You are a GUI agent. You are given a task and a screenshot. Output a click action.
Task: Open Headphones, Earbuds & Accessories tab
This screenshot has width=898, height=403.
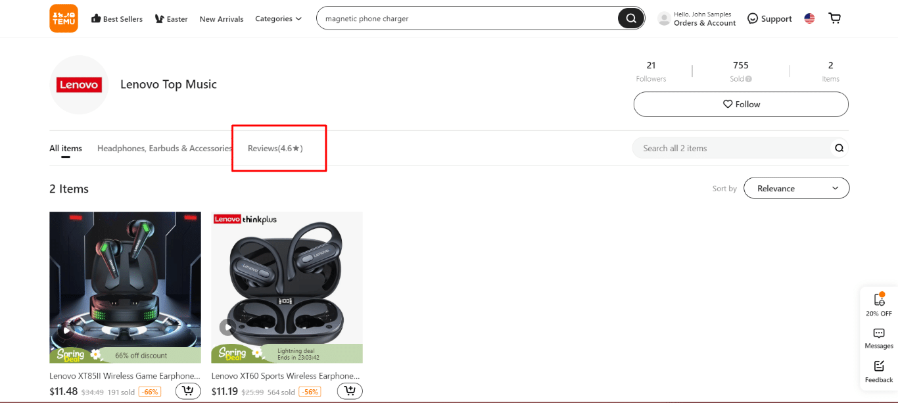[x=164, y=148]
